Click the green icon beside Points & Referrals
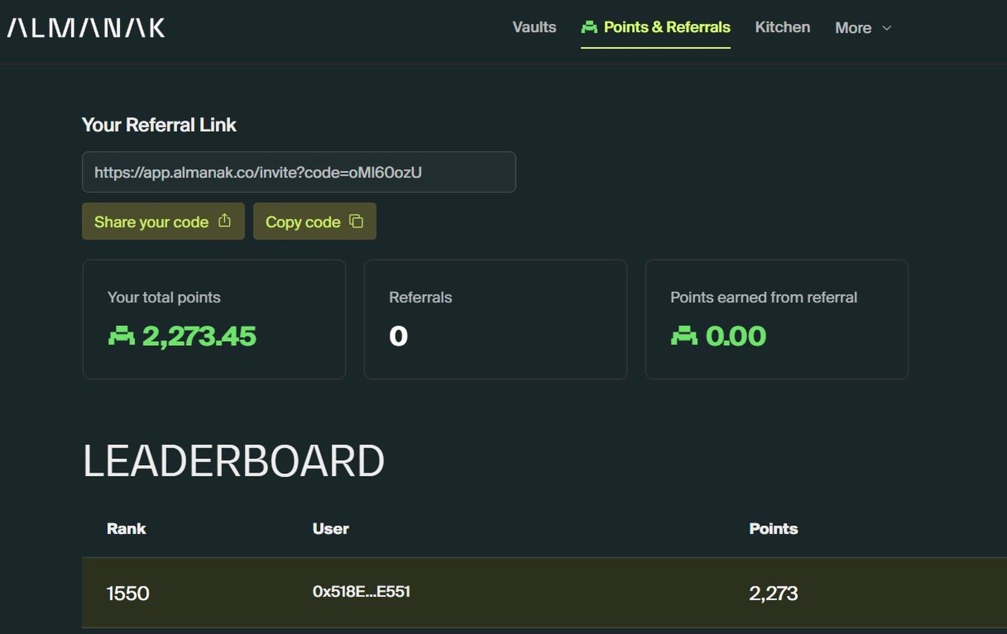The width and height of the screenshot is (1007, 634). tap(589, 27)
